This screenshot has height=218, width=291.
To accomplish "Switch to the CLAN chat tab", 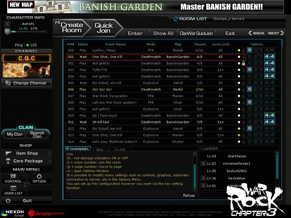I will [120, 149].
